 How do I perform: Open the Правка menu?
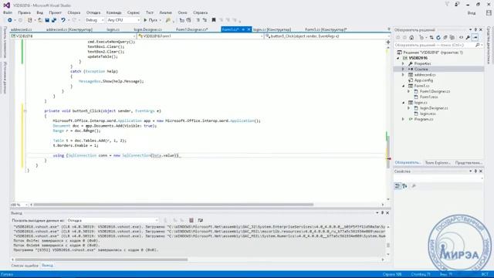(x=24, y=12)
